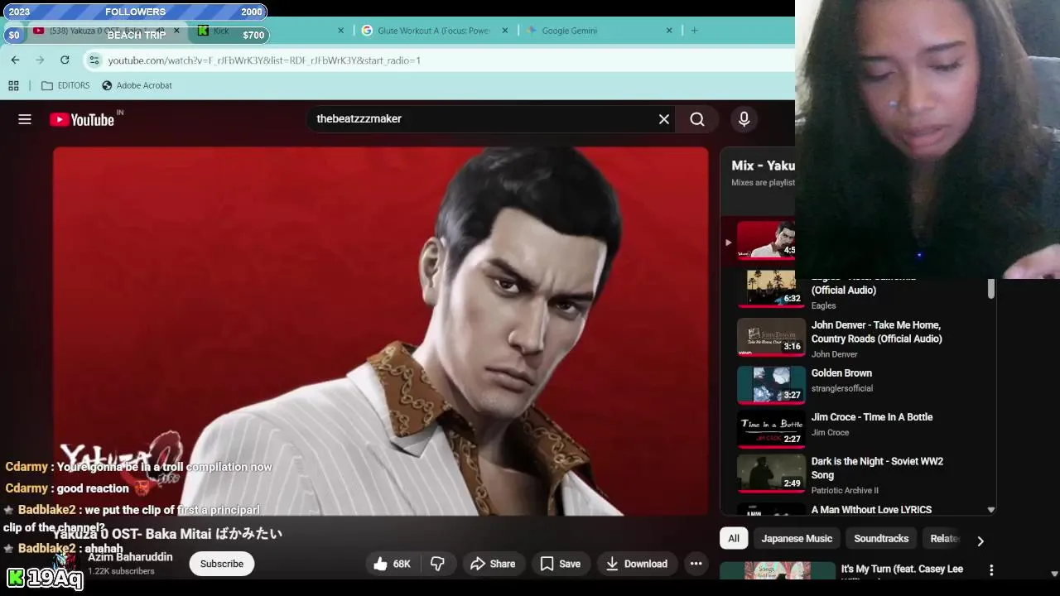Viewport: 1060px width, 596px height.
Task: Click the Patriotic Archive II channel name
Action: [845, 490]
